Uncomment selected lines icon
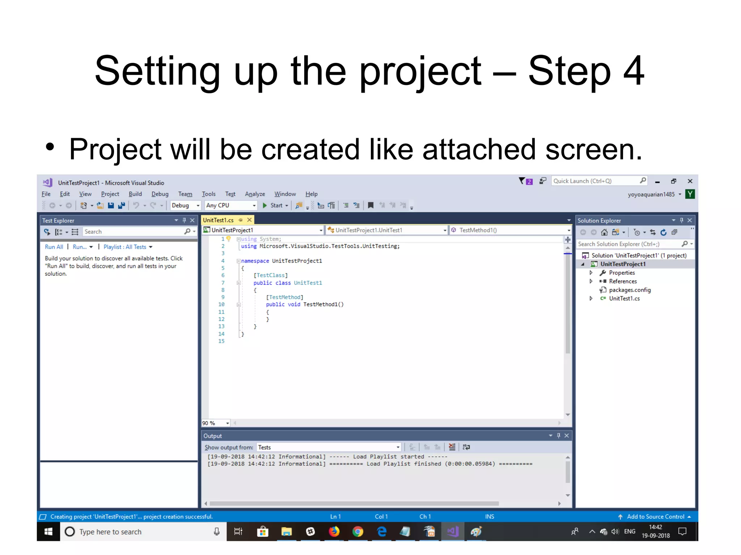The image size is (741, 555). 356,205
